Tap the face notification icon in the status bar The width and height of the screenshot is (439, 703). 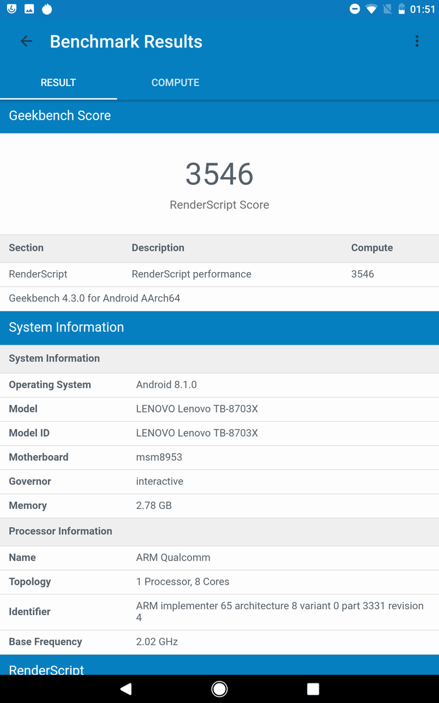pos(12,8)
